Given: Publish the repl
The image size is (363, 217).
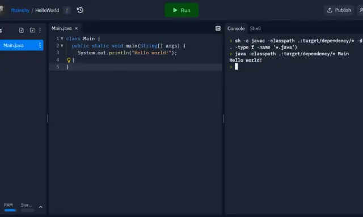Looking at the screenshot, I should coord(339,10).
